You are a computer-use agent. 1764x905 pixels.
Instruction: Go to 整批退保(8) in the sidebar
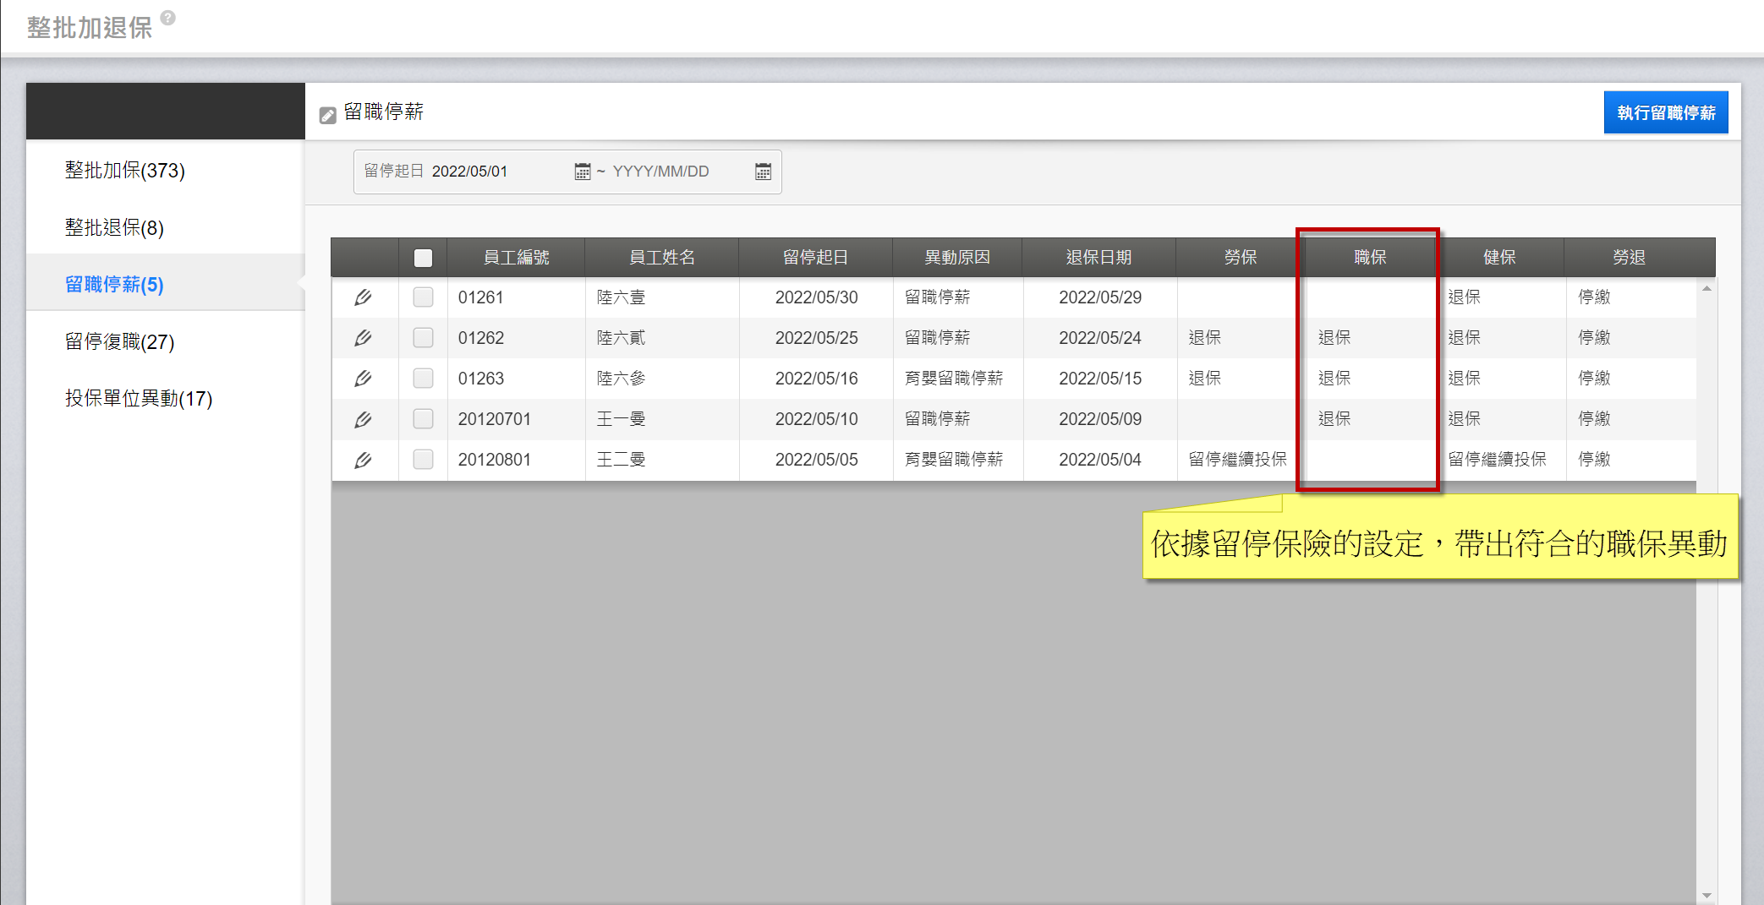click(114, 228)
